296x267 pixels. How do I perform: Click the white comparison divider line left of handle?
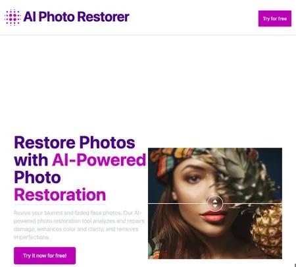coord(178,204)
